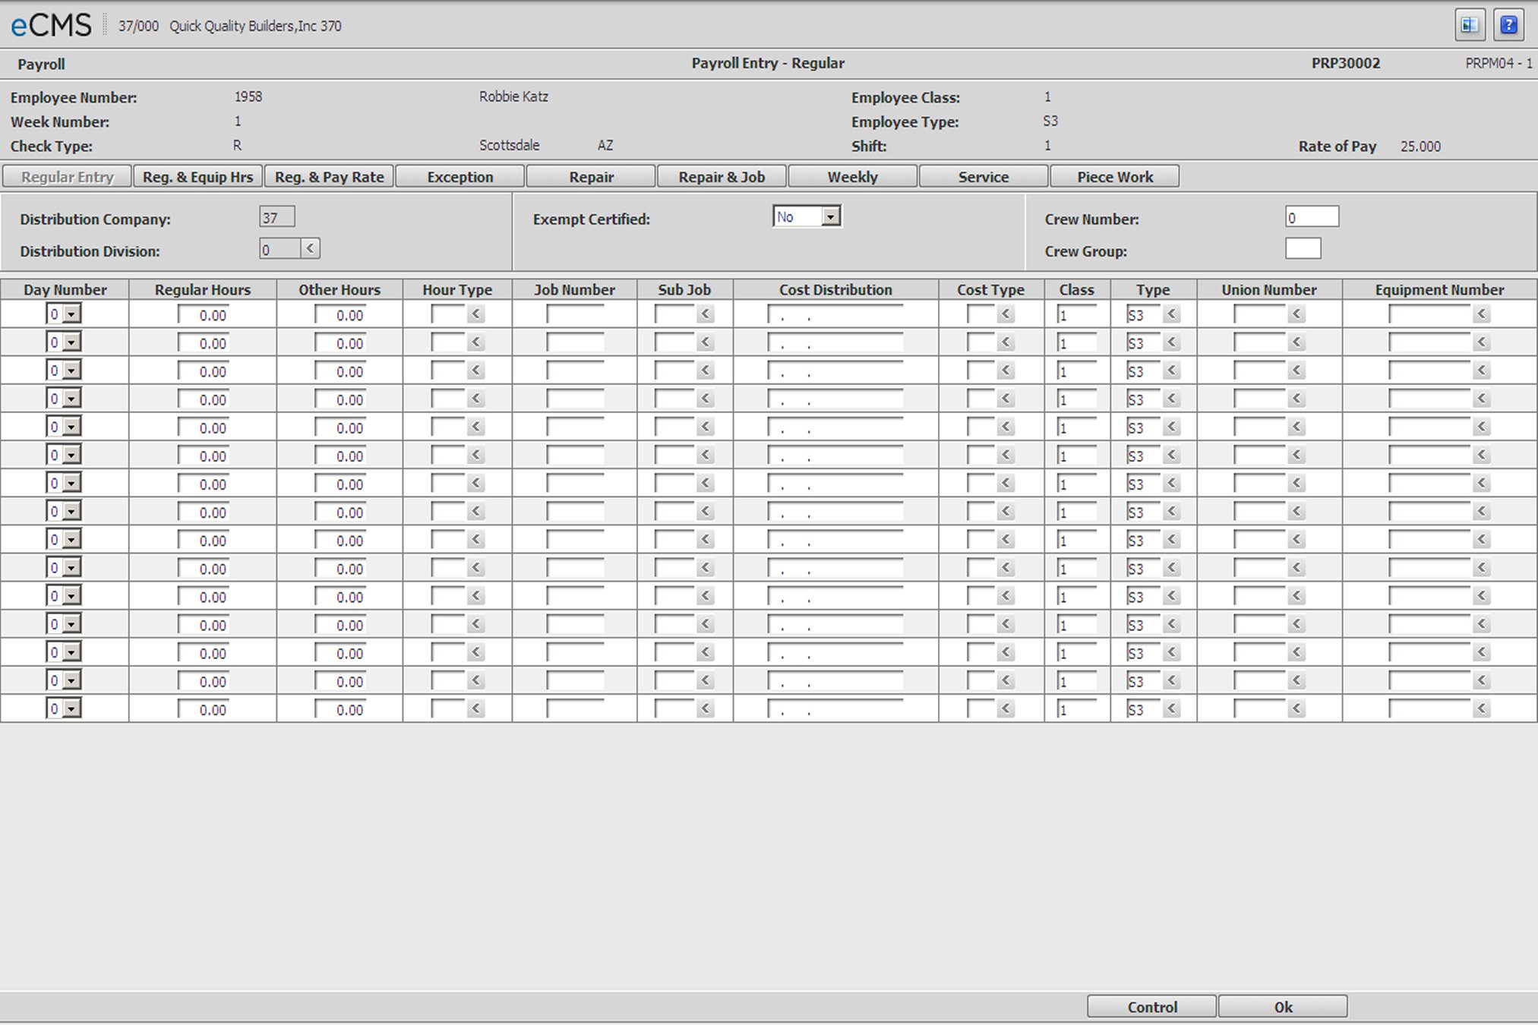Click Job Number field in first row
The image size is (1538, 1025).
click(x=575, y=314)
